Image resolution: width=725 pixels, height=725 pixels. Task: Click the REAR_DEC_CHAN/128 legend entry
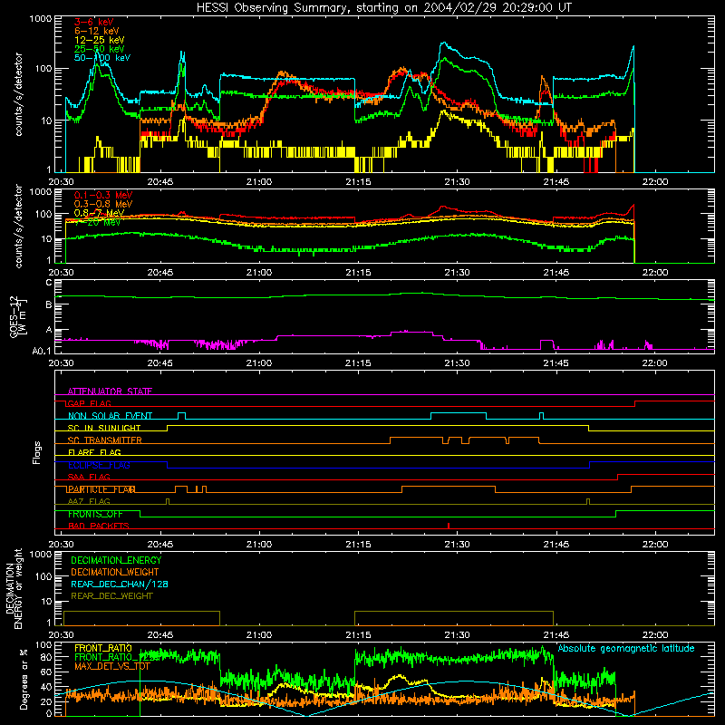[x=120, y=584]
